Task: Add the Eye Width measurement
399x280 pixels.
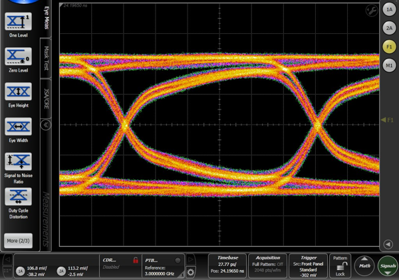Action: (18, 127)
